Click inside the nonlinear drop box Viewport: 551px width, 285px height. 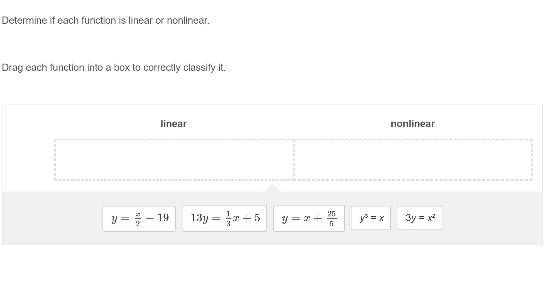point(413,160)
